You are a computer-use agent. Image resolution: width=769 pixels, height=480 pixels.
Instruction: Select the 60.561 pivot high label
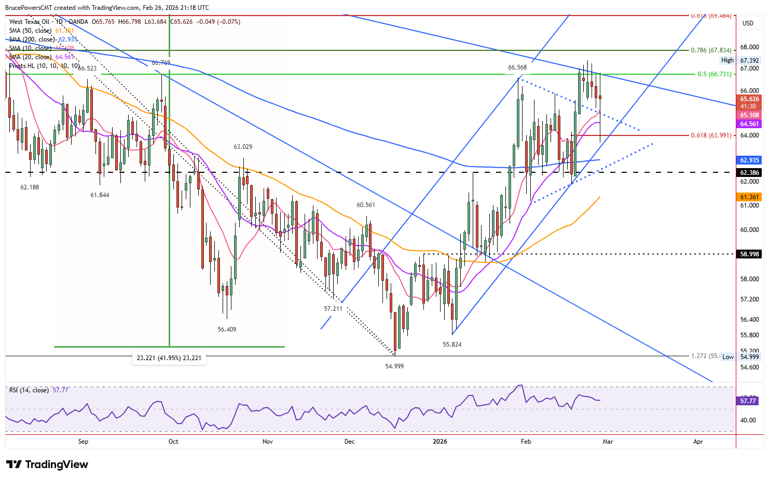click(366, 205)
